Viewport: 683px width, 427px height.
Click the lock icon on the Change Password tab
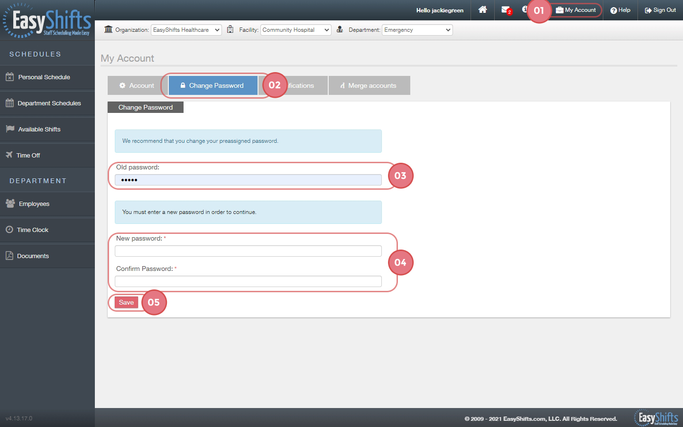[183, 85]
